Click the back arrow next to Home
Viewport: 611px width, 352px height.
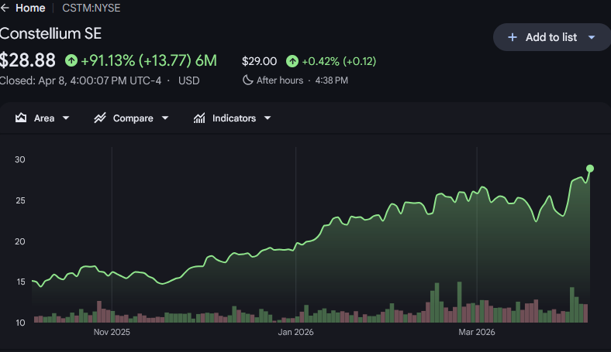[5, 8]
